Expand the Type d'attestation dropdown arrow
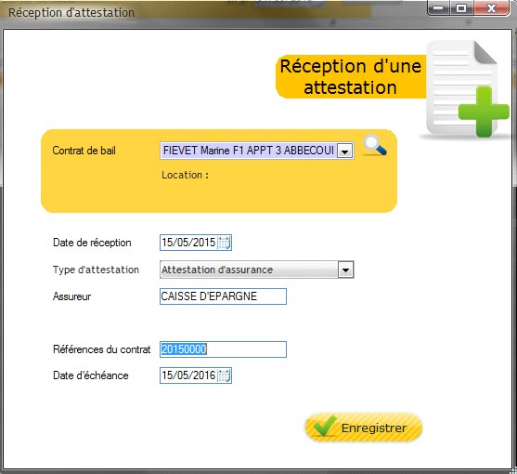Image resolution: width=517 pixels, height=474 pixels. click(345, 270)
